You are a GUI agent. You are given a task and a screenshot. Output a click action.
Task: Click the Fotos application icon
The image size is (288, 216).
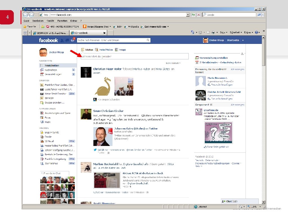(42, 118)
